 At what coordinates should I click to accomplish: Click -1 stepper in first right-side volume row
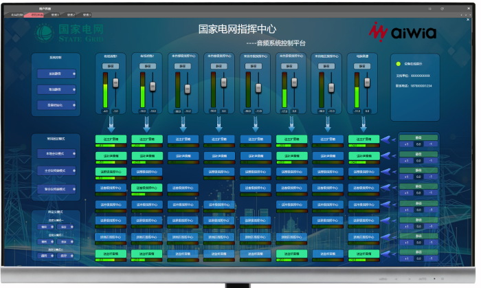pyautogui.click(x=431, y=144)
